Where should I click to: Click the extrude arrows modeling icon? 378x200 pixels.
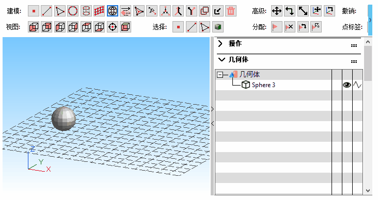[x=125, y=11]
